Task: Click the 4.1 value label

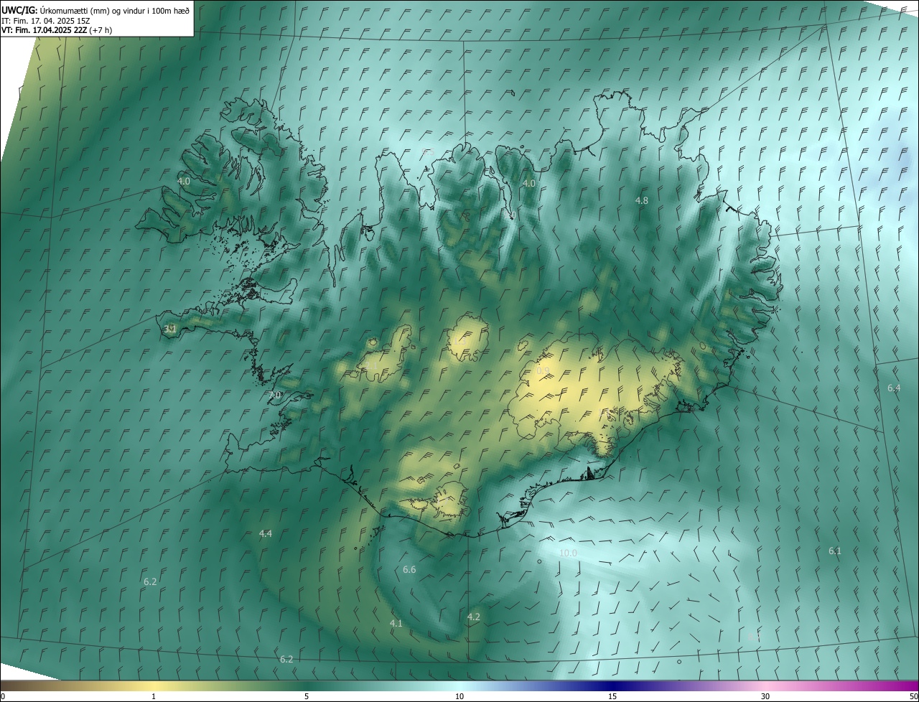Action: [x=396, y=623]
